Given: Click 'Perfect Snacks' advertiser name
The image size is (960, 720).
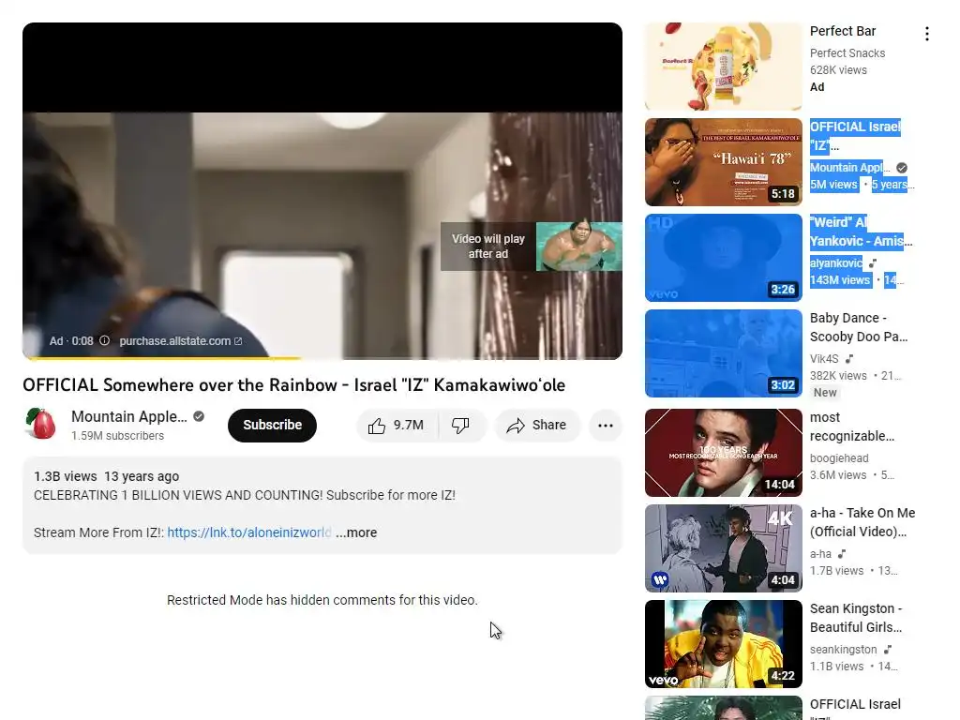Looking at the screenshot, I should [x=847, y=53].
